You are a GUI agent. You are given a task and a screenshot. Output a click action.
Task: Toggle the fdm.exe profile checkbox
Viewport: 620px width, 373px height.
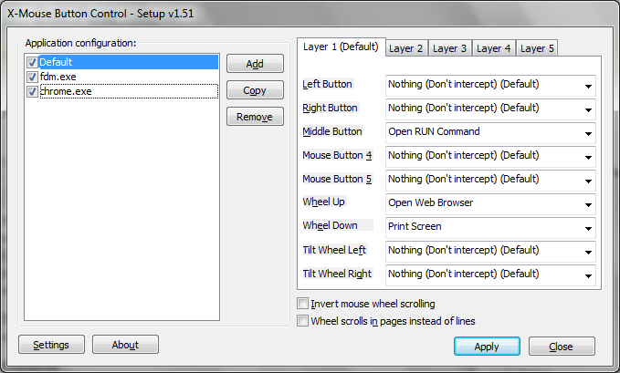tap(33, 78)
